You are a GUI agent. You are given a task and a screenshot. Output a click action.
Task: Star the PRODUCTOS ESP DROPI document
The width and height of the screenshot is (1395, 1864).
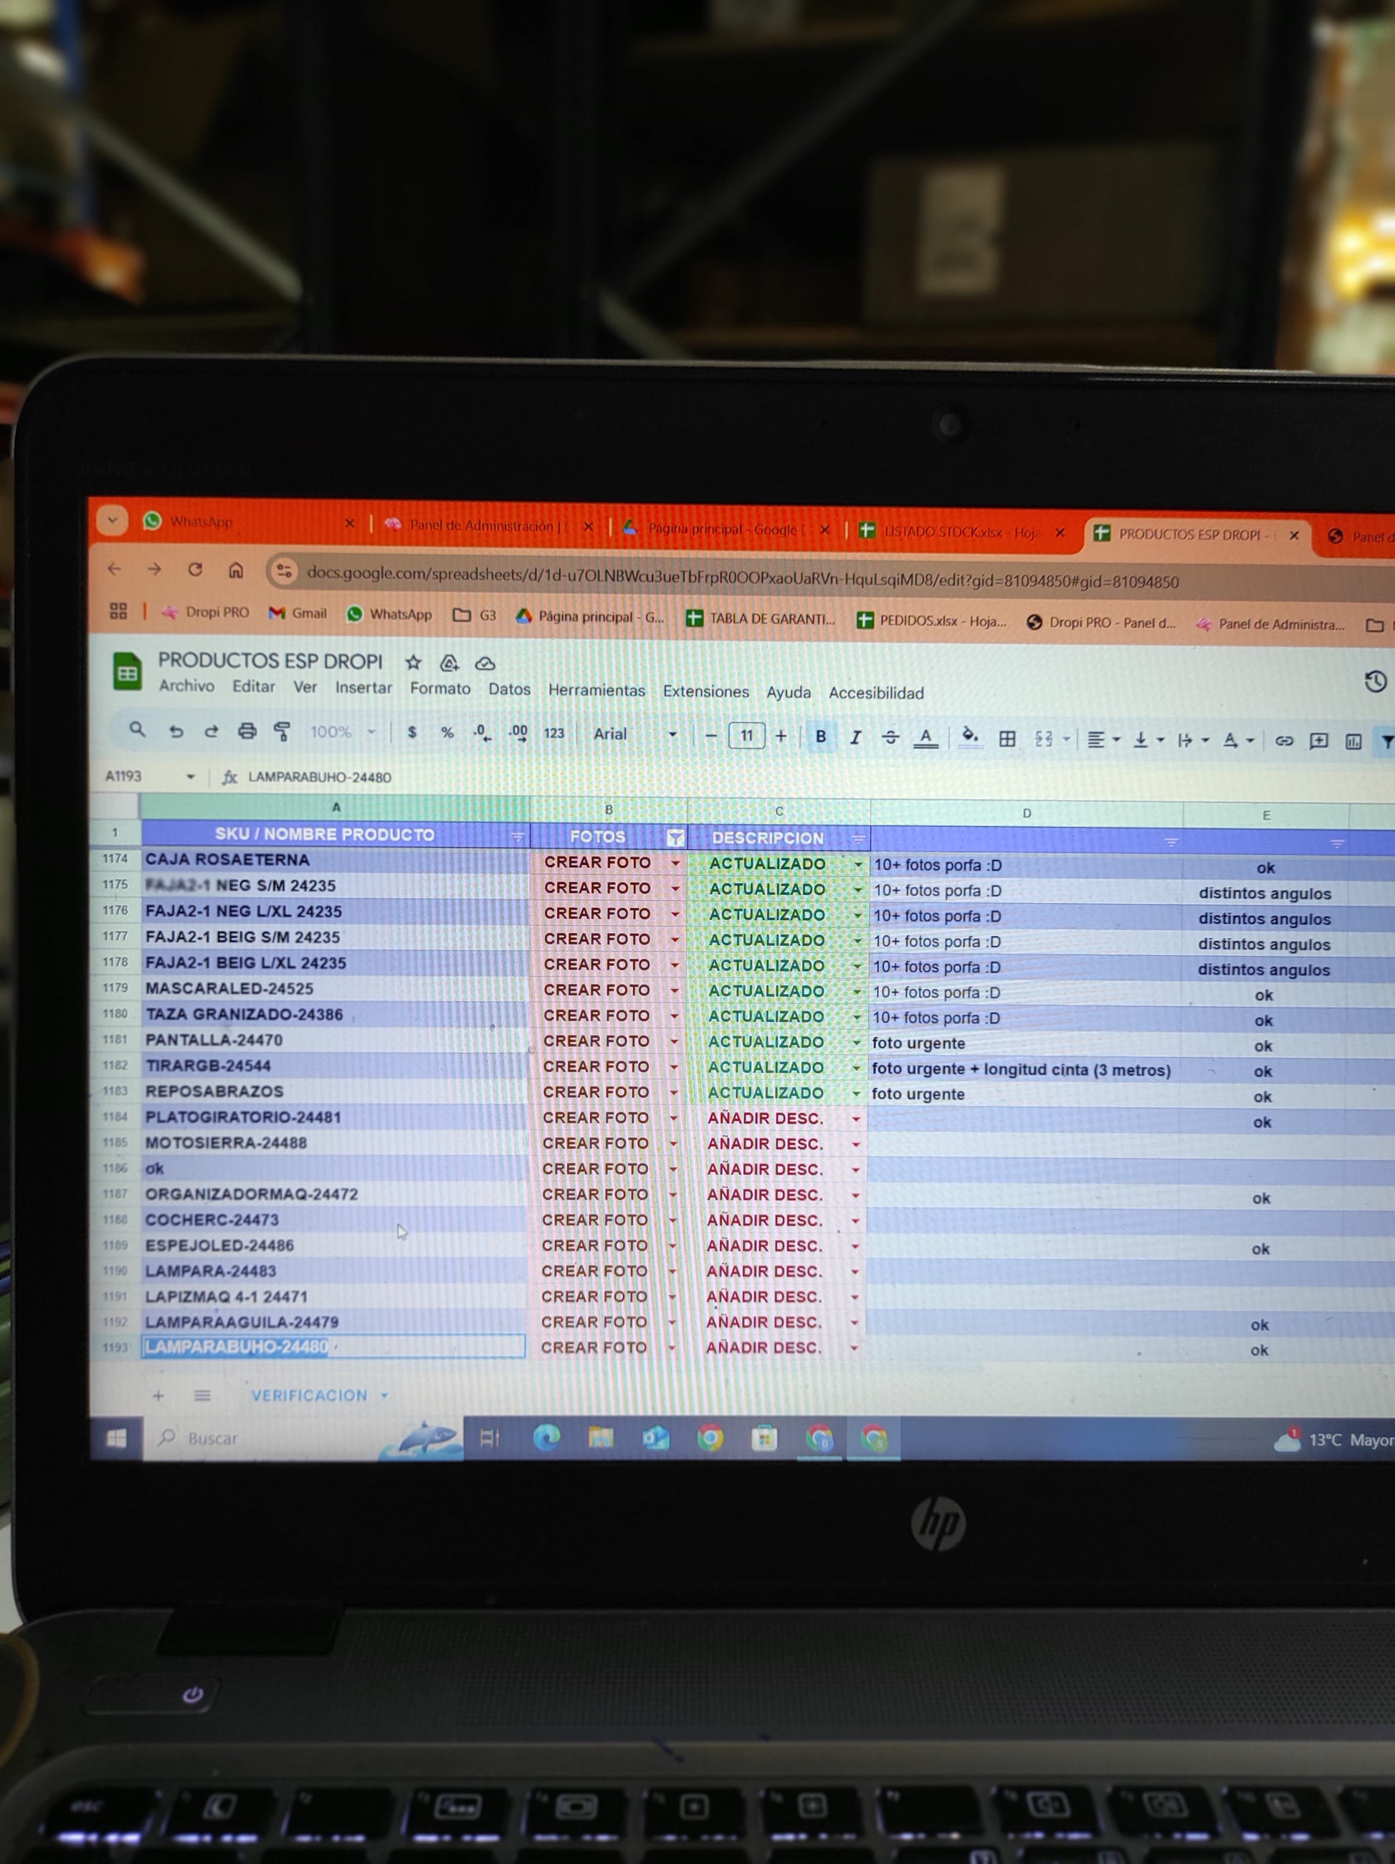(x=413, y=662)
